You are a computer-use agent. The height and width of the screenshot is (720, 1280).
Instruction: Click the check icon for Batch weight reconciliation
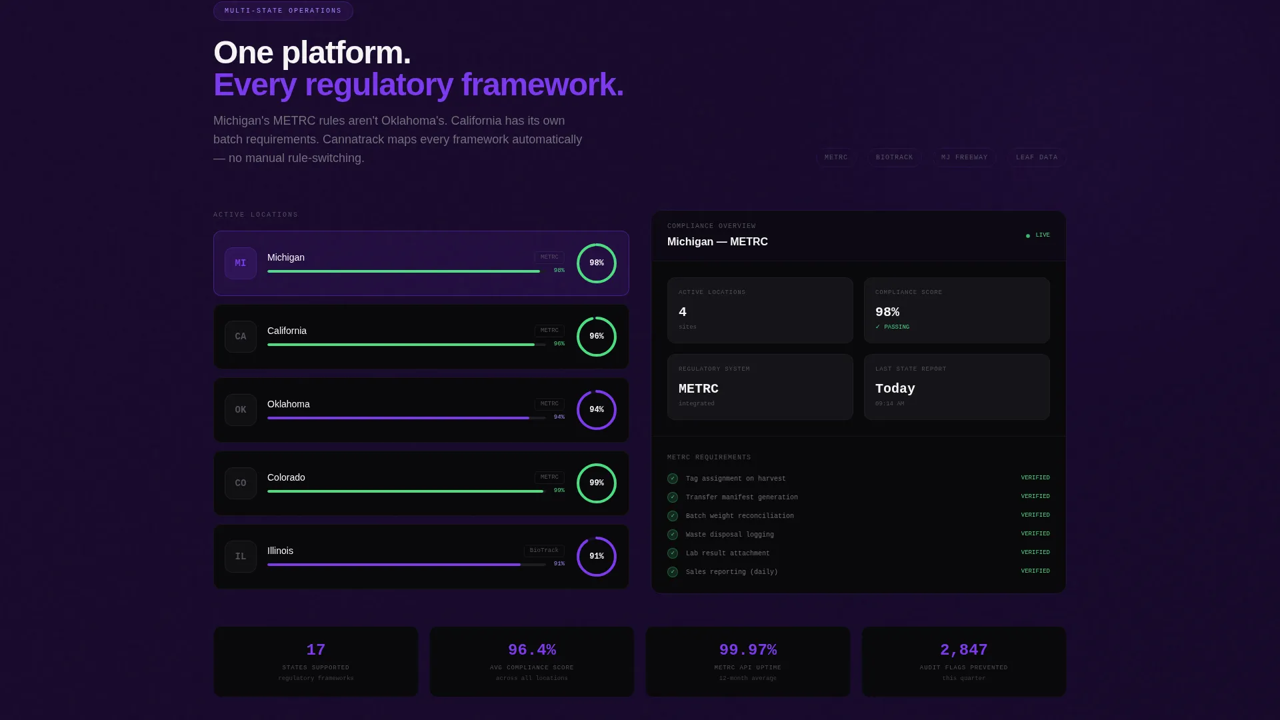click(x=673, y=516)
